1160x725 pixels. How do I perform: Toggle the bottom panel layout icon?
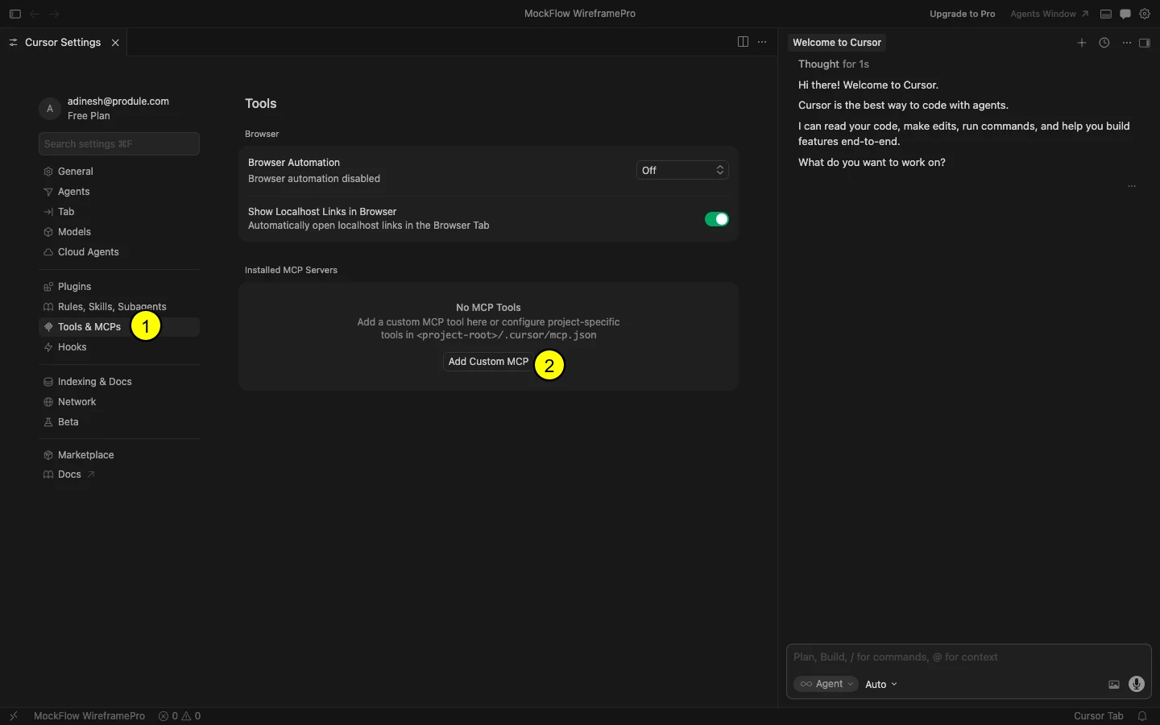pyautogui.click(x=1106, y=14)
